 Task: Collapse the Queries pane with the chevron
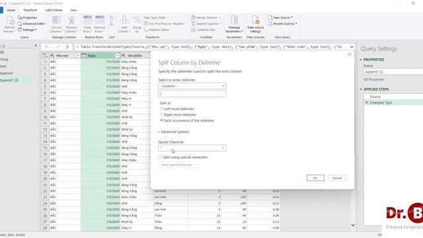(36, 46)
